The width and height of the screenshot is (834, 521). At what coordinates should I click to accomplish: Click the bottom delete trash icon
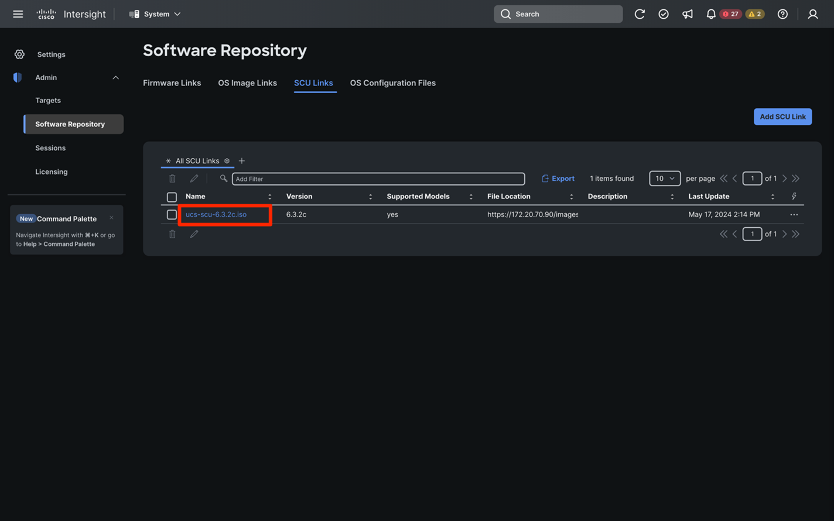click(x=172, y=234)
